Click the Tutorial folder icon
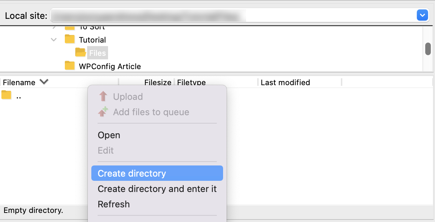Viewport: 435px width, 222px height. 69,39
